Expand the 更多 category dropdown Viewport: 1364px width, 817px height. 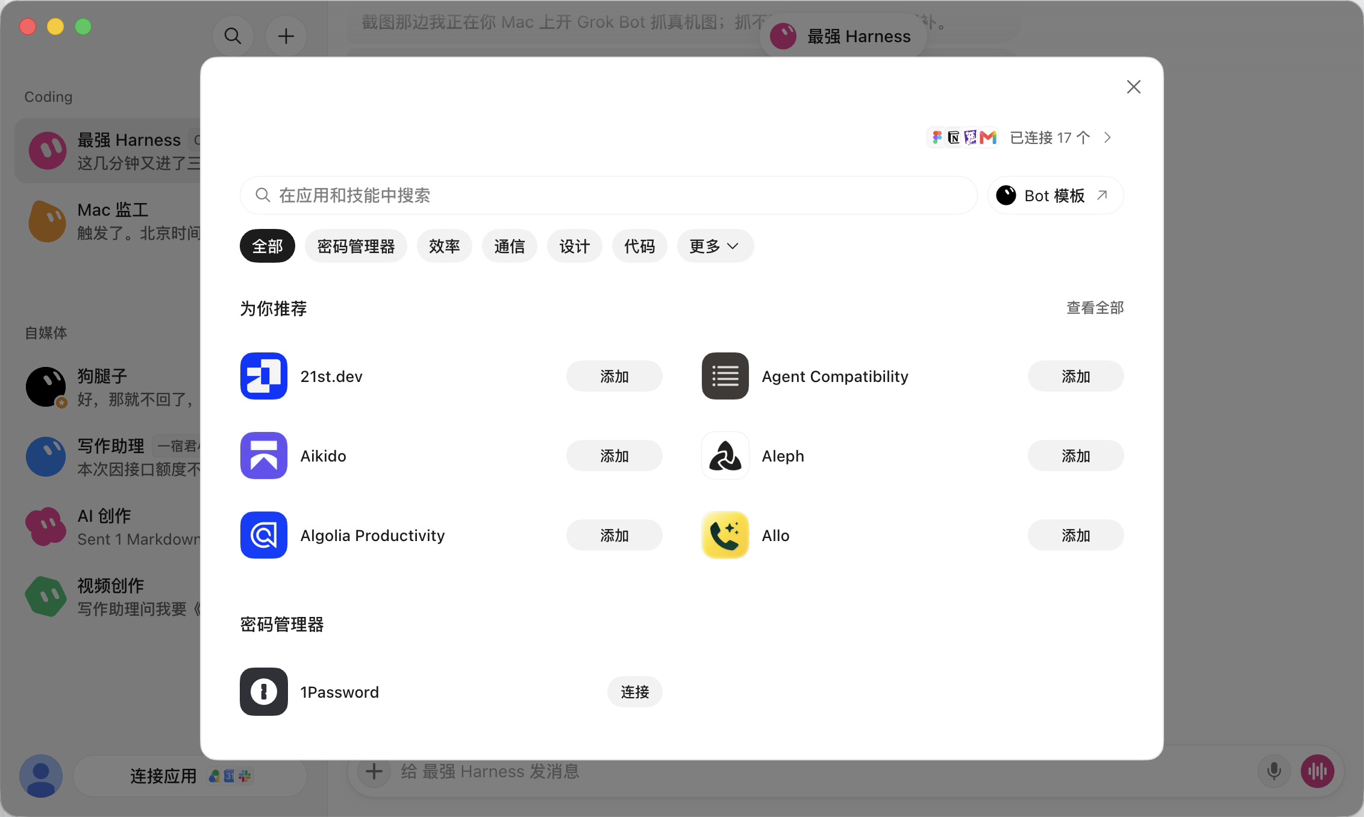(x=715, y=246)
